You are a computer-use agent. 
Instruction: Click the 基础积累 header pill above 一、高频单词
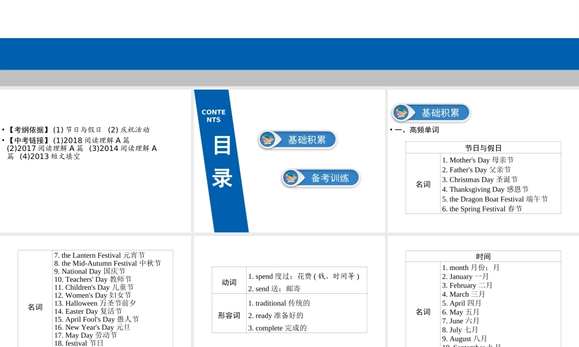coord(431,112)
